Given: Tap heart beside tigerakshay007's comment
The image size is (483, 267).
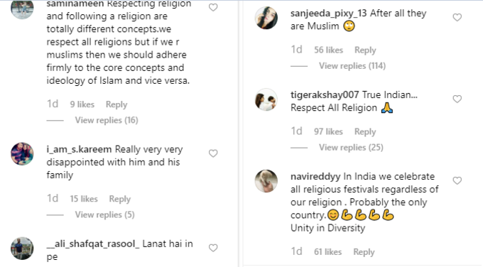Looking at the screenshot, I should coord(457,99).
